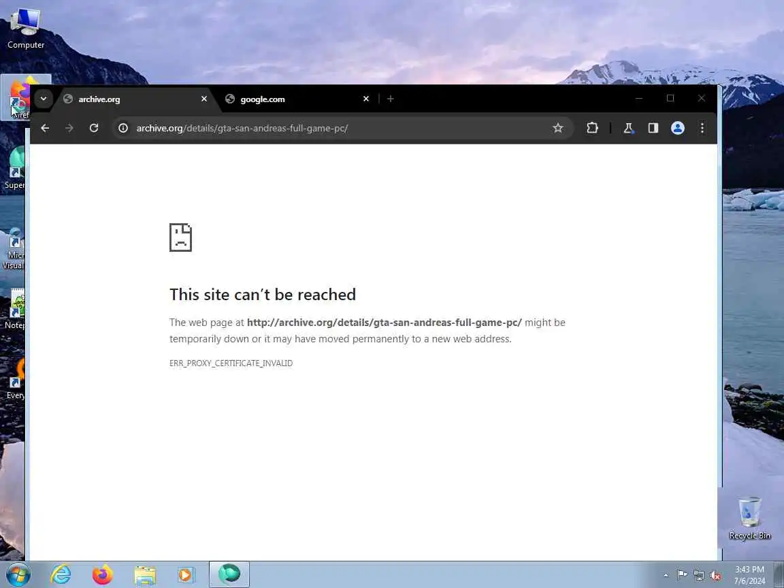View site information icon in address bar

coord(123,128)
